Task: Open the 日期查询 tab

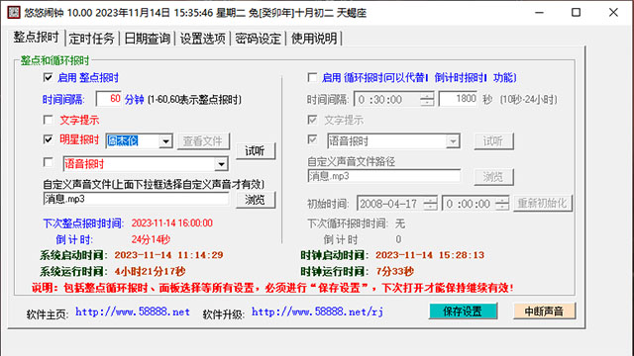Action: coord(148,39)
